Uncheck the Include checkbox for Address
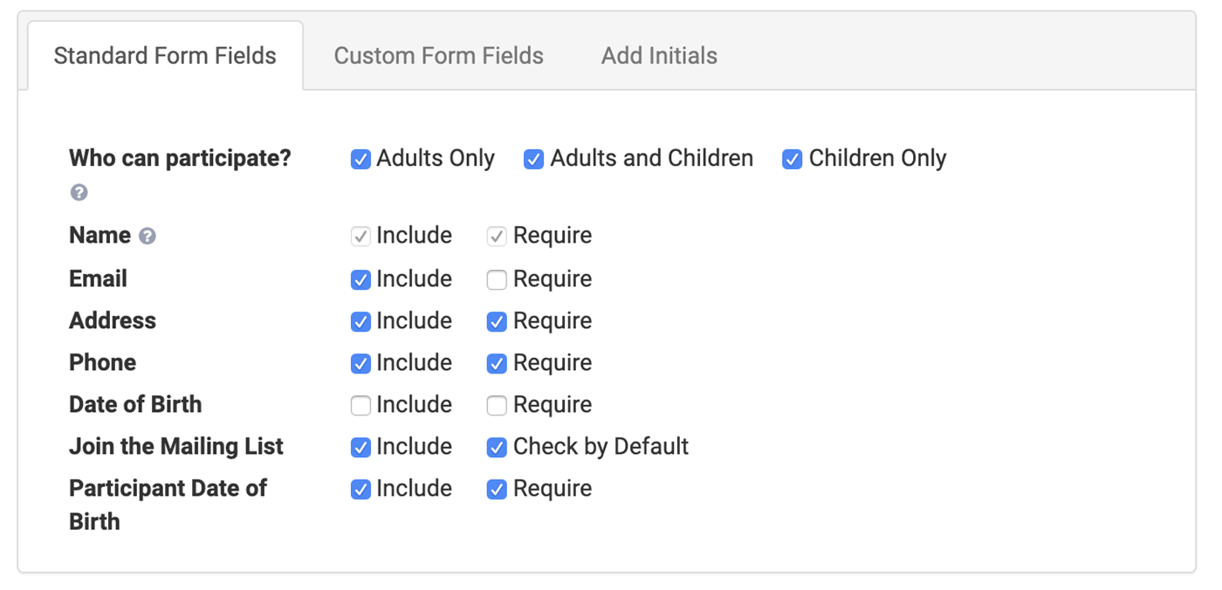This screenshot has height=590, width=1222. [360, 321]
